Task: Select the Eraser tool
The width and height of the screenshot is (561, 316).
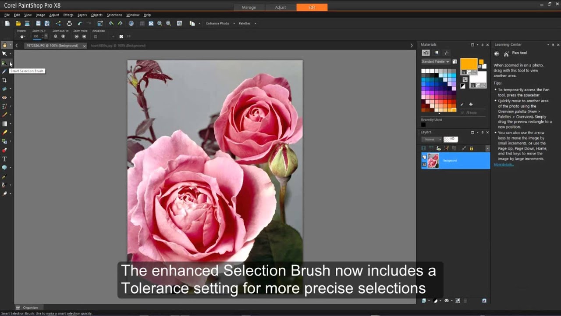Action: [4, 133]
